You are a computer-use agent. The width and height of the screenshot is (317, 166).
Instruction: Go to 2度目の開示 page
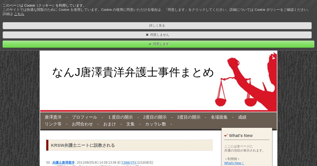[x=155, y=117]
